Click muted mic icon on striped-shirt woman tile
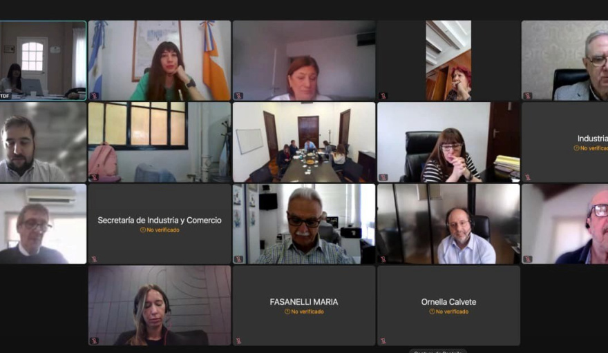608x353 pixels. [x=383, y=178]
